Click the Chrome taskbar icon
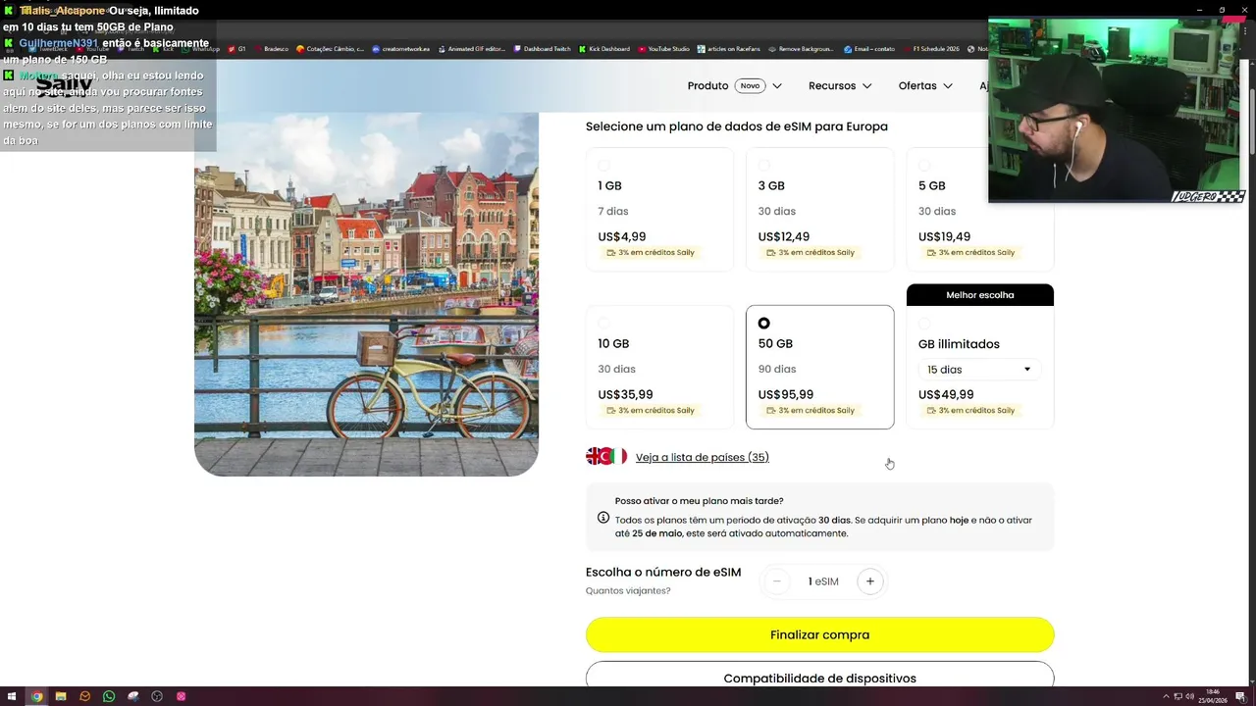Image resolution: width=1256 pixels, height=706 pixels. click(36, 696)
